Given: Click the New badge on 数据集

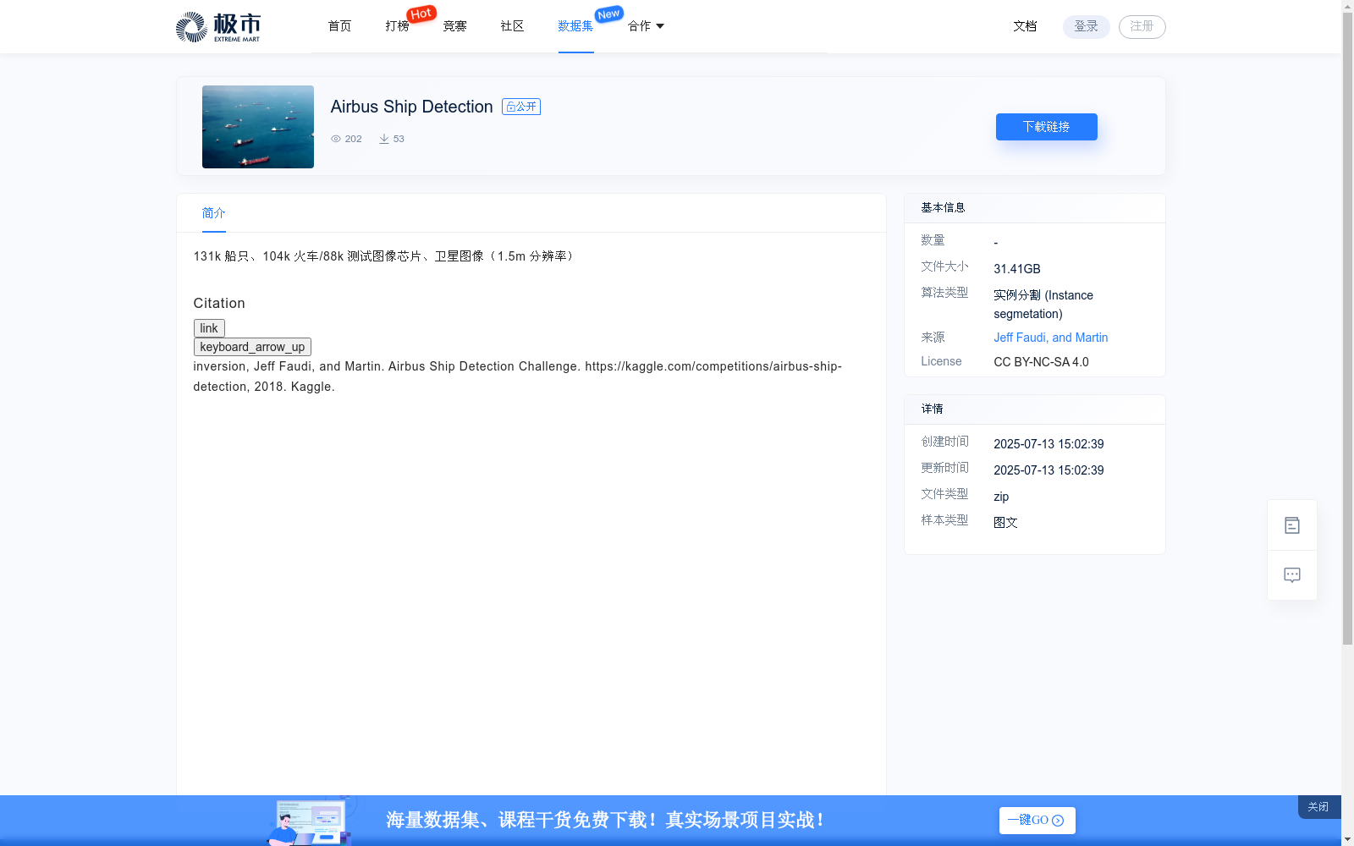Looking at the screenshot, I should 608,14.
